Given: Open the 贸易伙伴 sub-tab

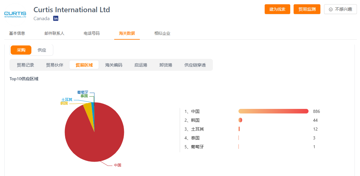Looking at the screenshot, I should [x=55, y=65].
